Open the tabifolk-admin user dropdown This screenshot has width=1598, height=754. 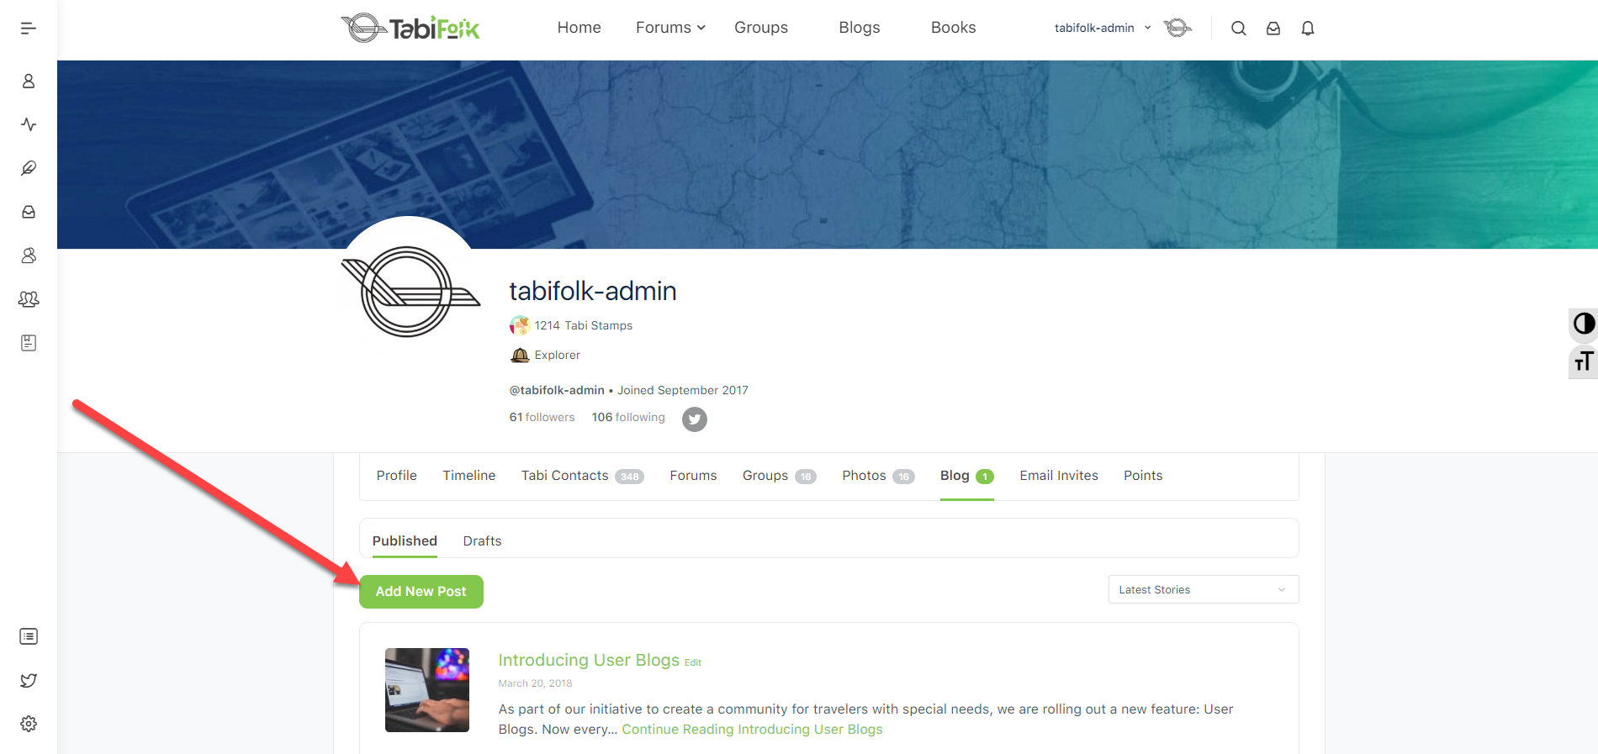(x=1103, y=28)
